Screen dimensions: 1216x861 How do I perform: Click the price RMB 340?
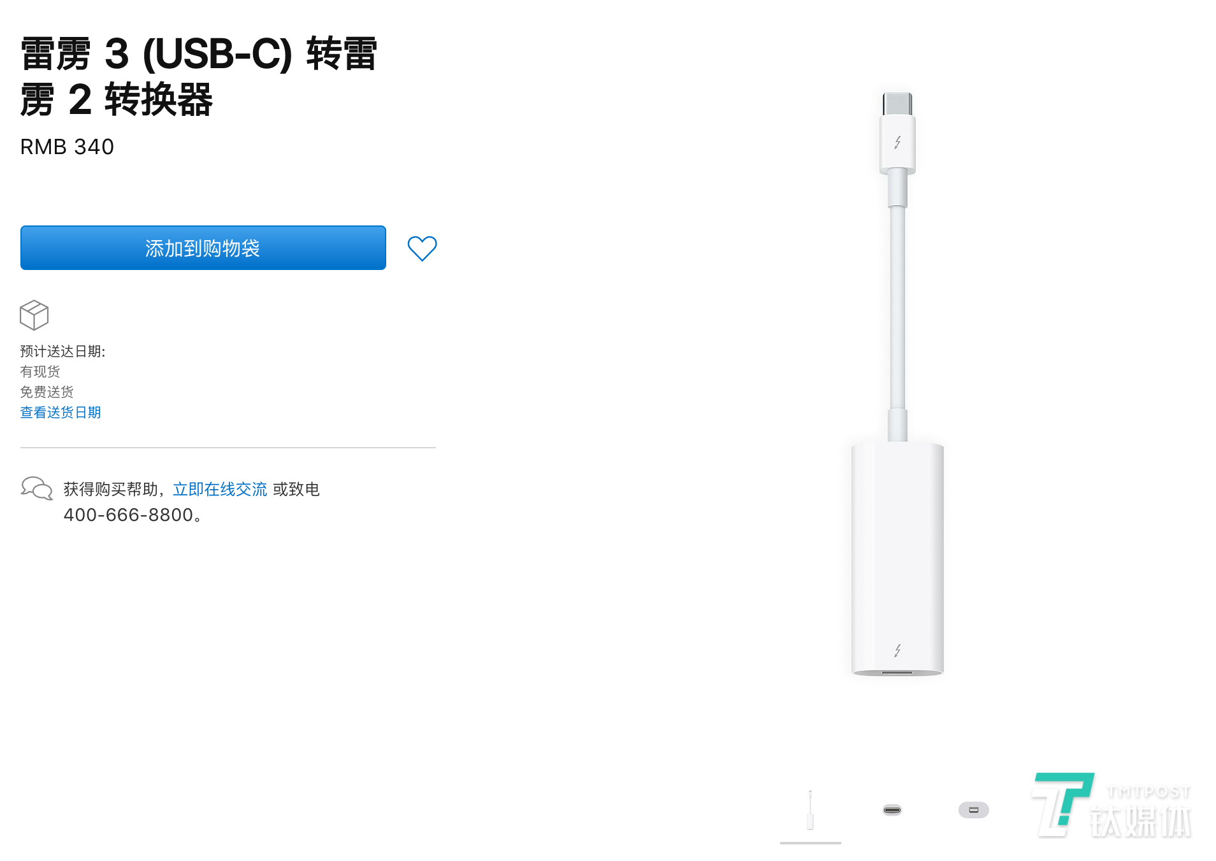(66, 147)
